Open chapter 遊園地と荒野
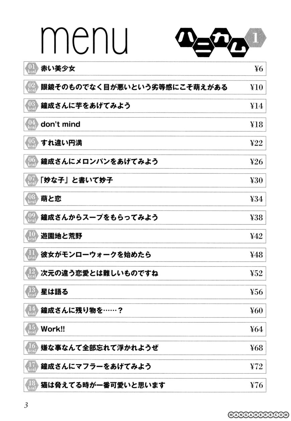291x421 pixels. coord(62,236)
